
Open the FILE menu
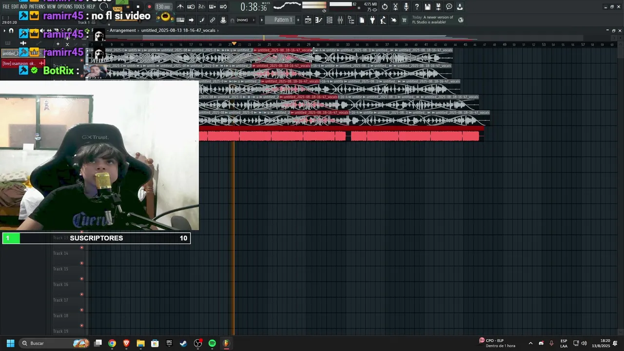[6, 7]
